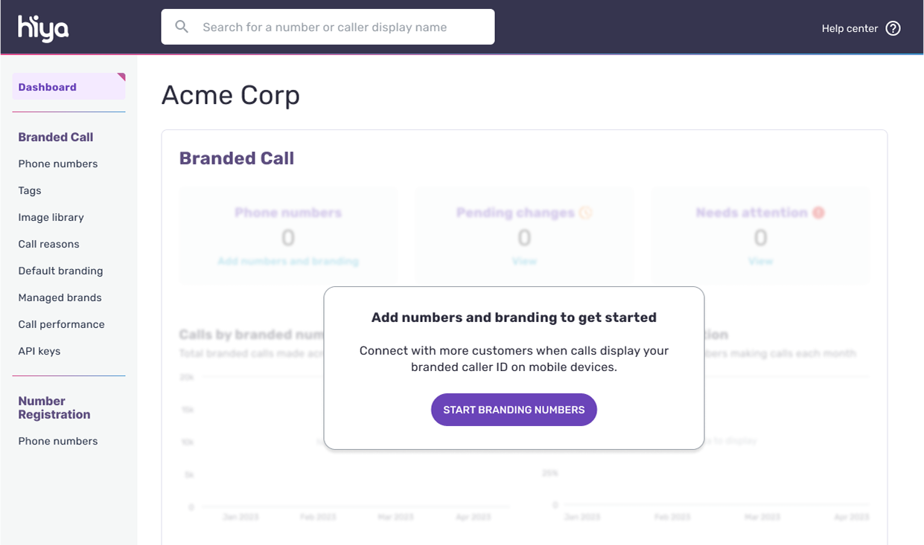Open the Image library
Viewport: 924px width, 545px height.
coord(51,217)
